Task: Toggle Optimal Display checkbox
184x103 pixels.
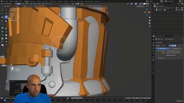Action: pyautogui.click(x=167, y=55)
